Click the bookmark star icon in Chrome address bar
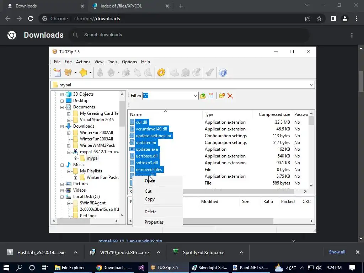The height and width of the screenshot is (273, 364). pos(319,18)
